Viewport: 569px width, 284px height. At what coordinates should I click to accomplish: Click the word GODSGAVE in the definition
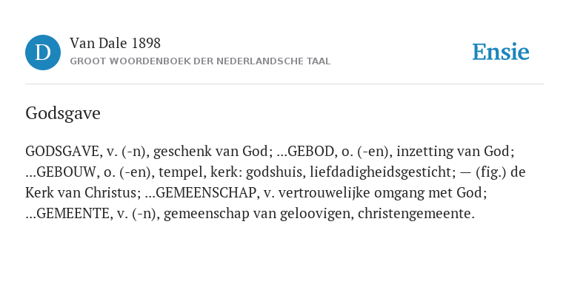click(x=61, y=152)
